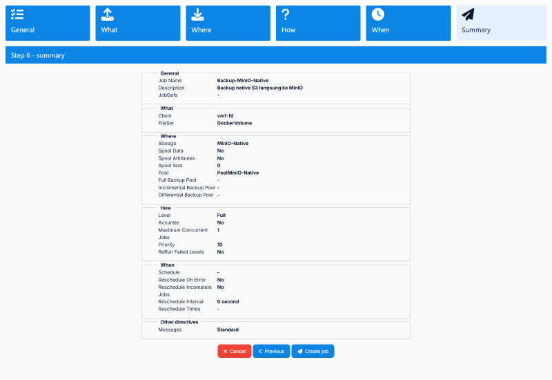Click the Summary paper plane icon

tap(469, 15)
